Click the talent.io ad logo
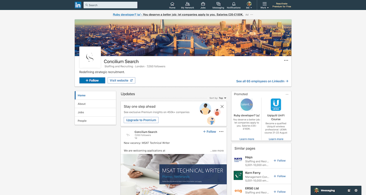Image resolution: width=366 pixels, height=195 pixels. point(247,104)
